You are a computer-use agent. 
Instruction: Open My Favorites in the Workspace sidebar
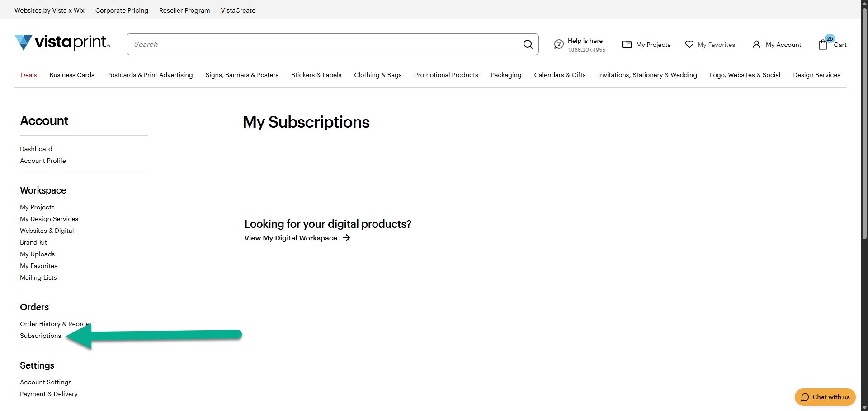[x=38, y=266]
